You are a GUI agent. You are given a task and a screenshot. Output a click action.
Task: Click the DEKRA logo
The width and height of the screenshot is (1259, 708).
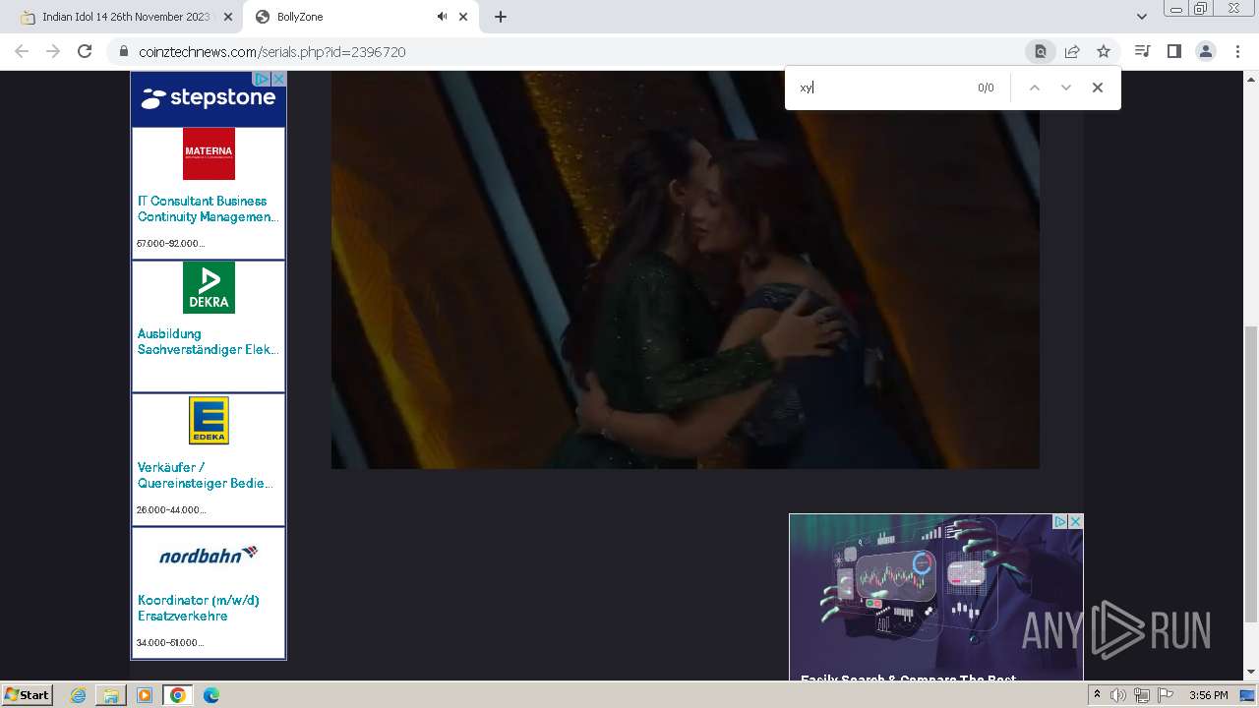coord(209,287)
